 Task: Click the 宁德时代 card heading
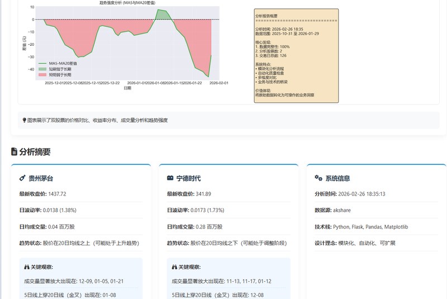pos(188,178)
